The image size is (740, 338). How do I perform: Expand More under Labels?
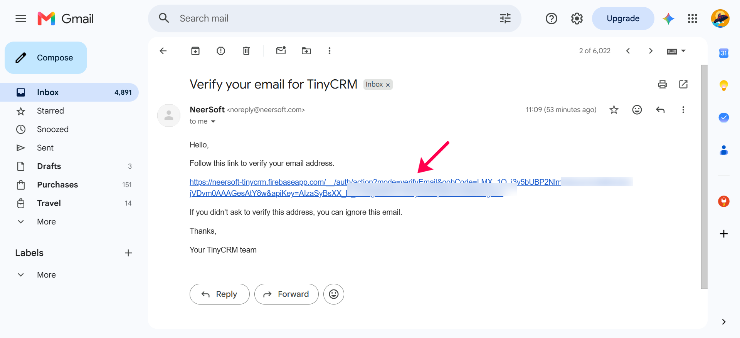(46, 275)
